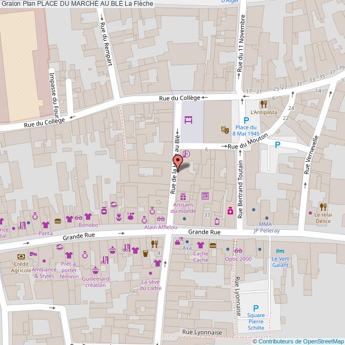This screenshot has width=345, height=345.
Task: Click the Crédit Agricole bank icon
Action: click(21, 255)
